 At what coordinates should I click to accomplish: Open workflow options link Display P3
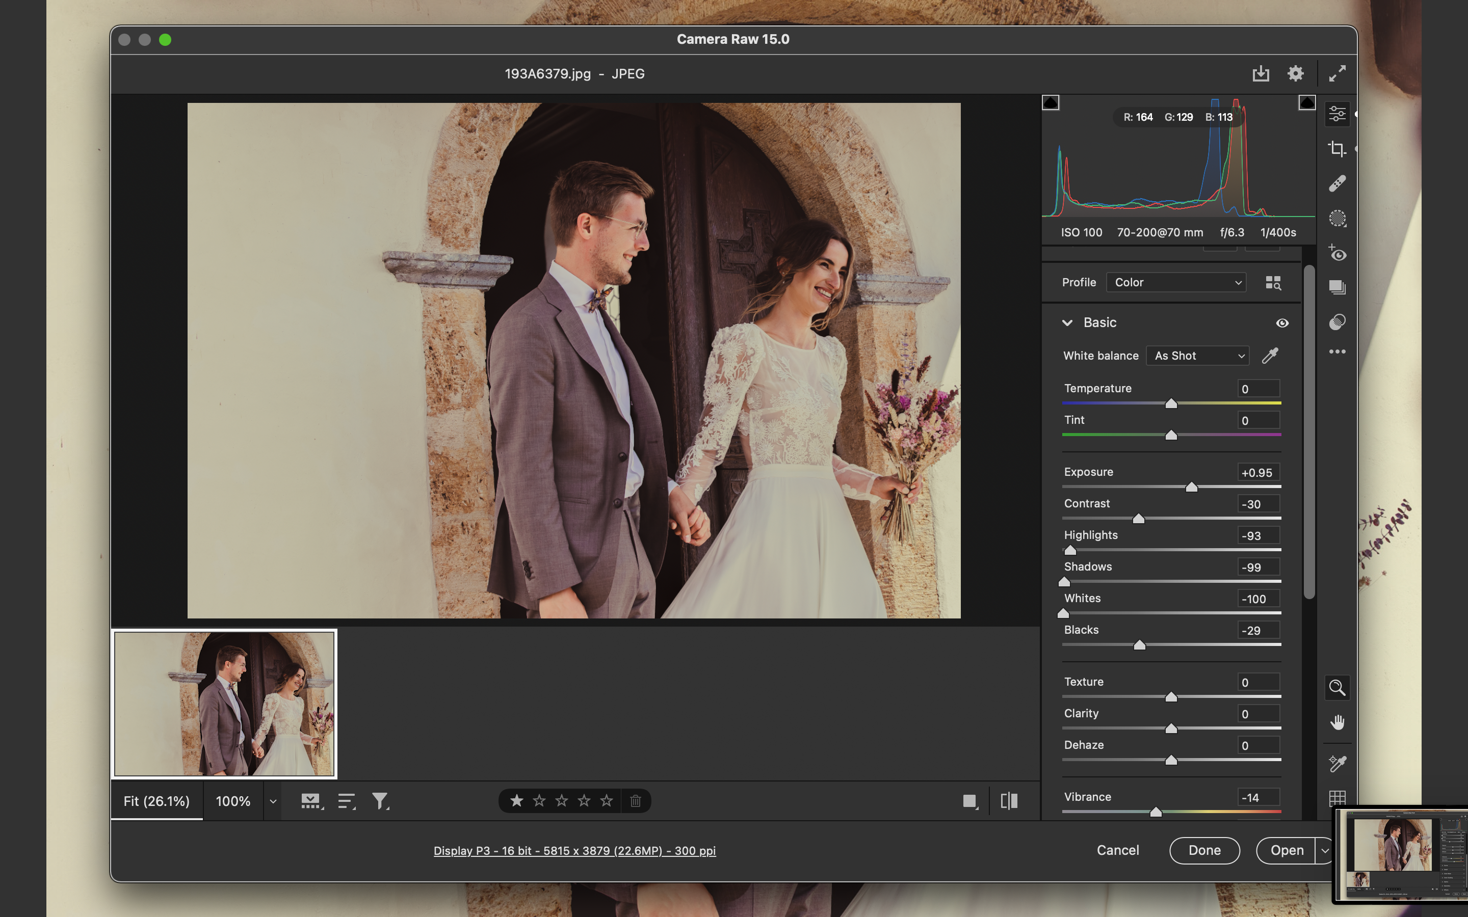pyautogui.click(x=574, y=851)
